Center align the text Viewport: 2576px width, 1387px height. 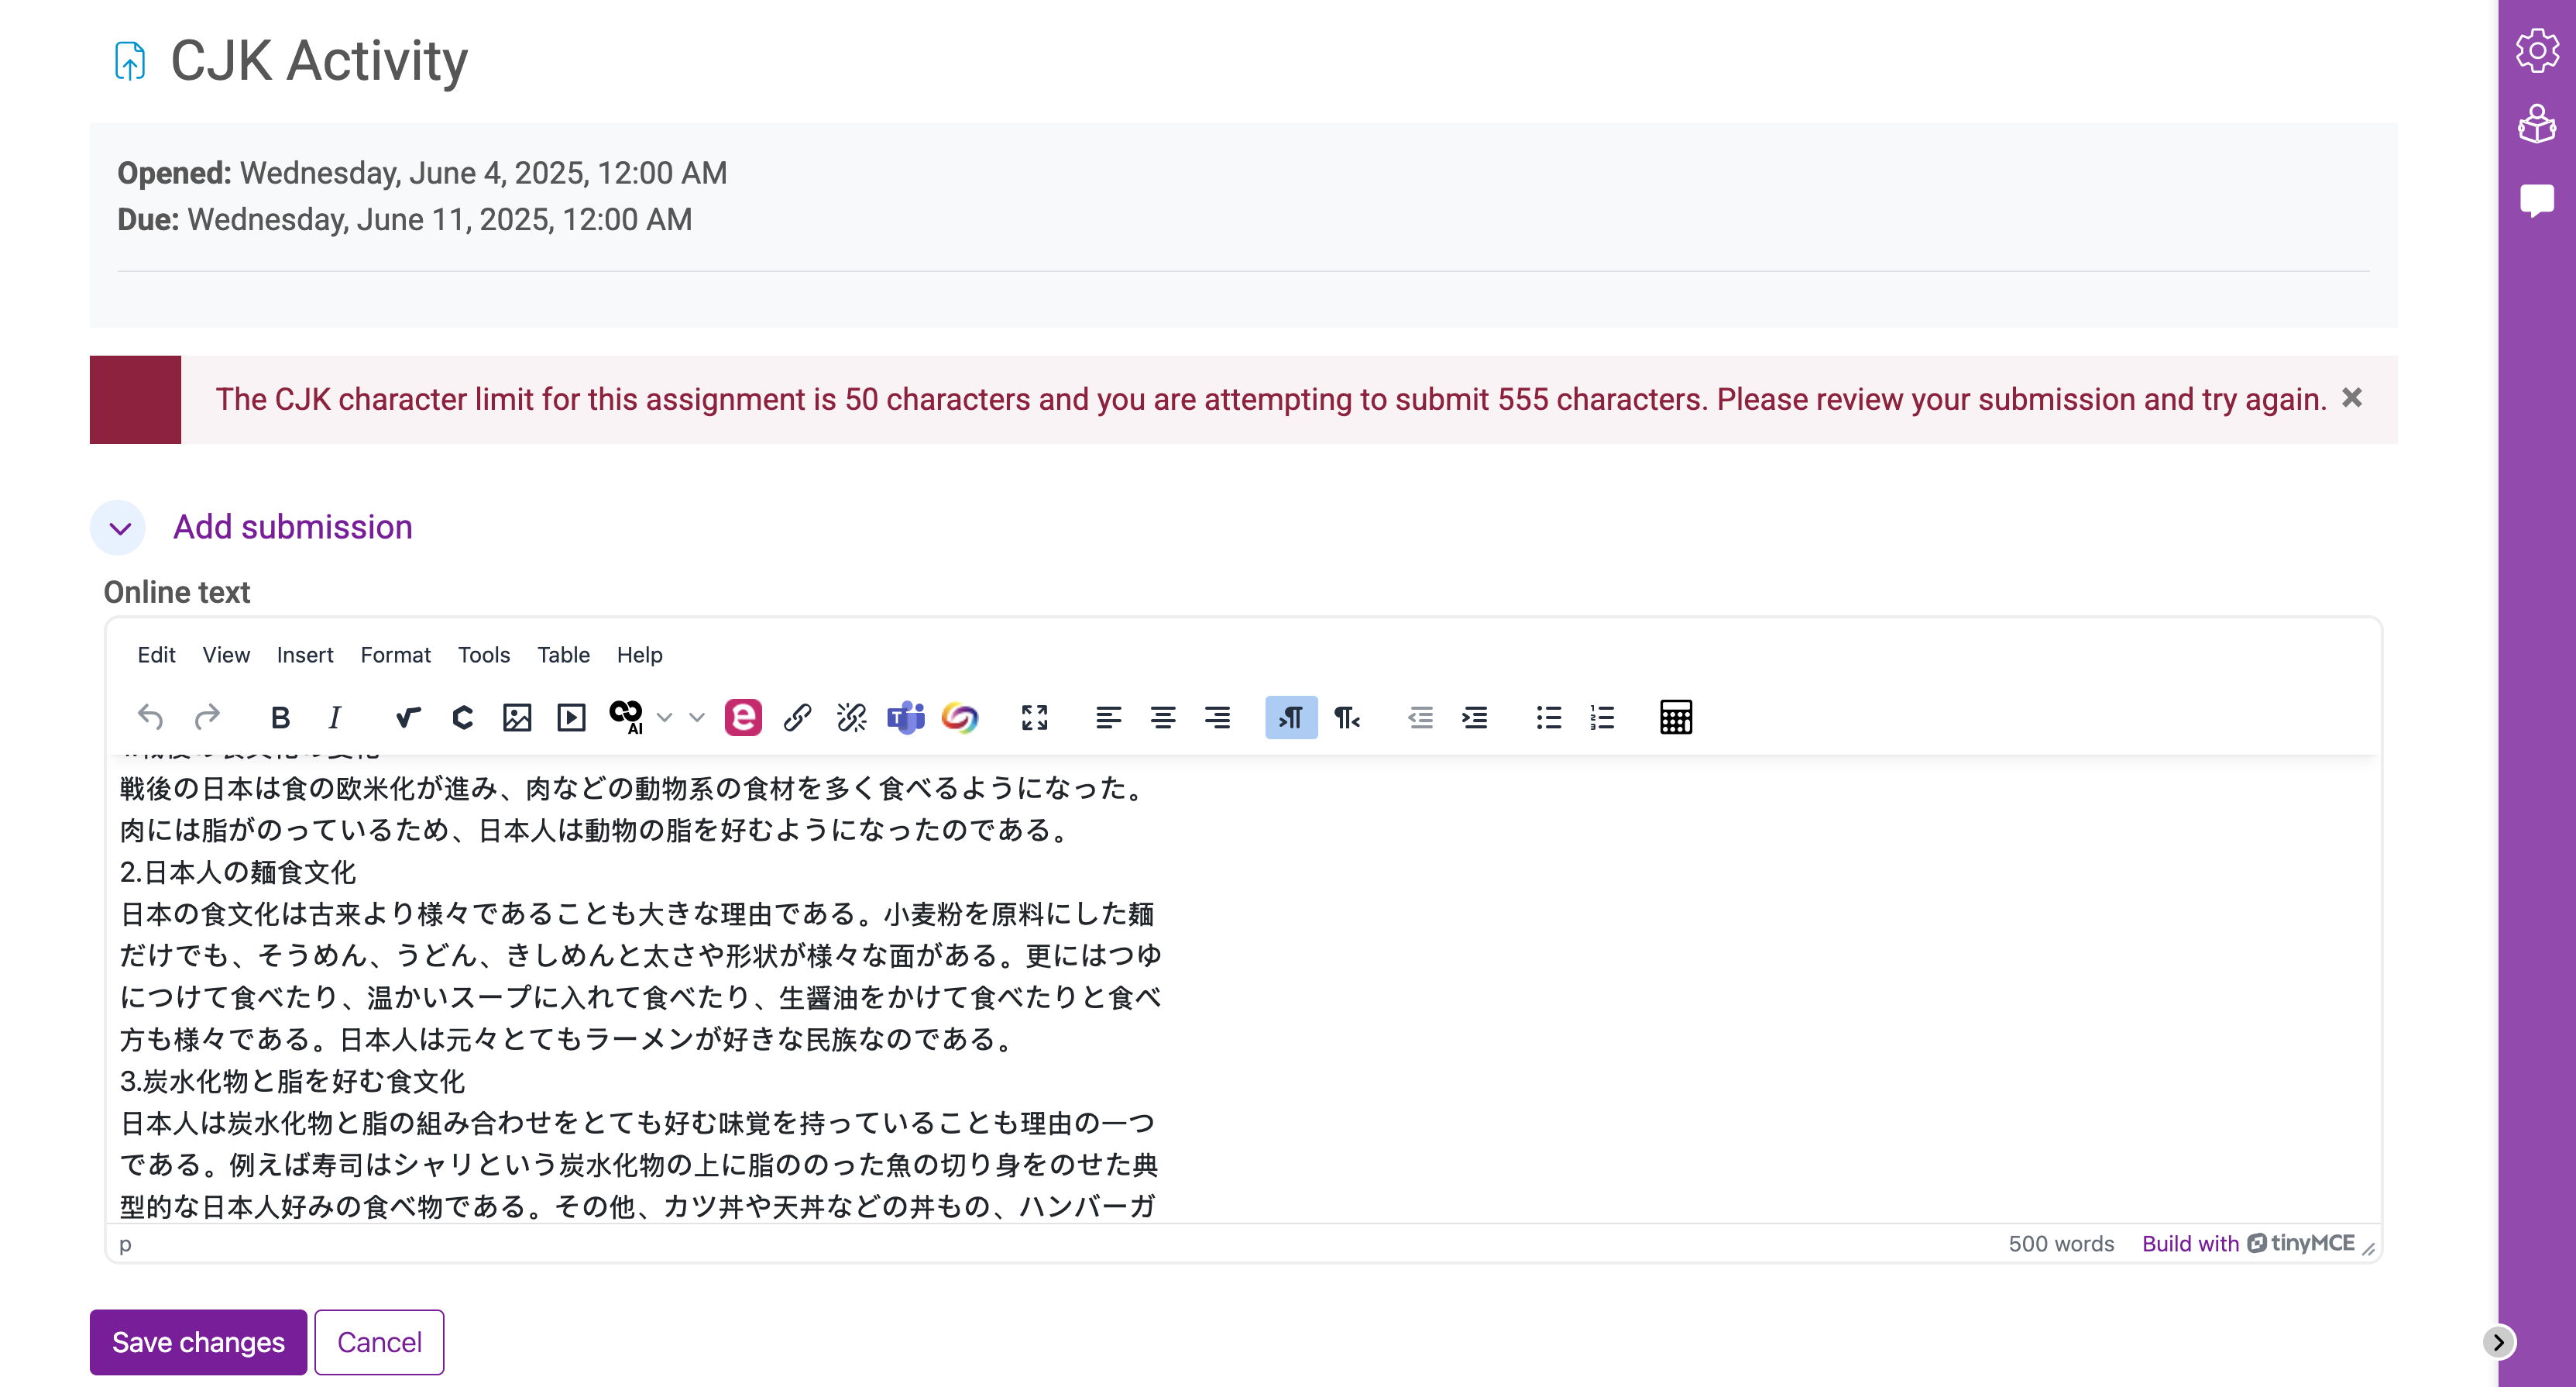[1163, 717]
